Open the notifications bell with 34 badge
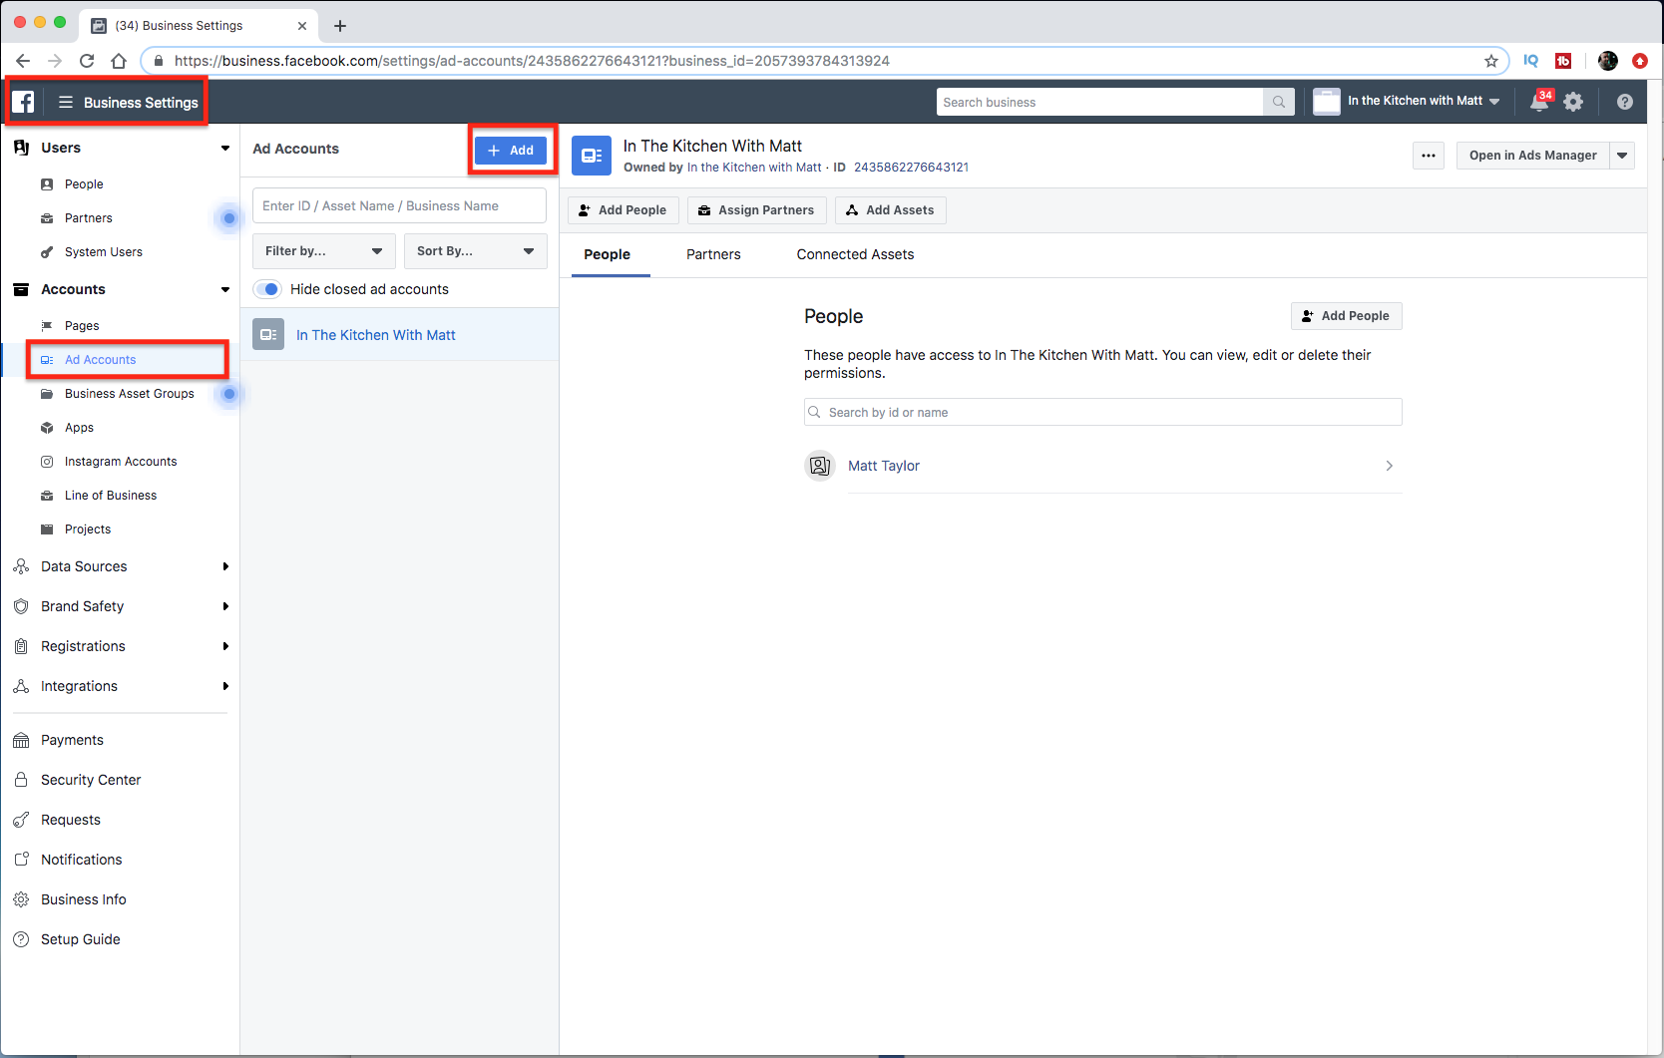This screenshot has width=1664, height=1058. tap(1539, 102)
